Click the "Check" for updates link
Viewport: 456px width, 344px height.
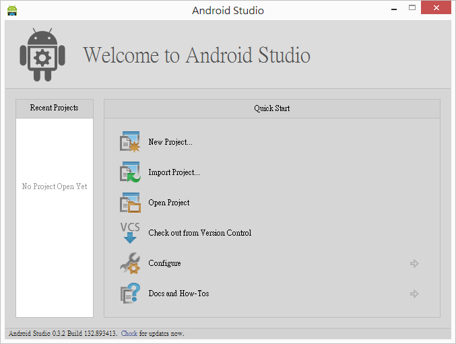129,333
